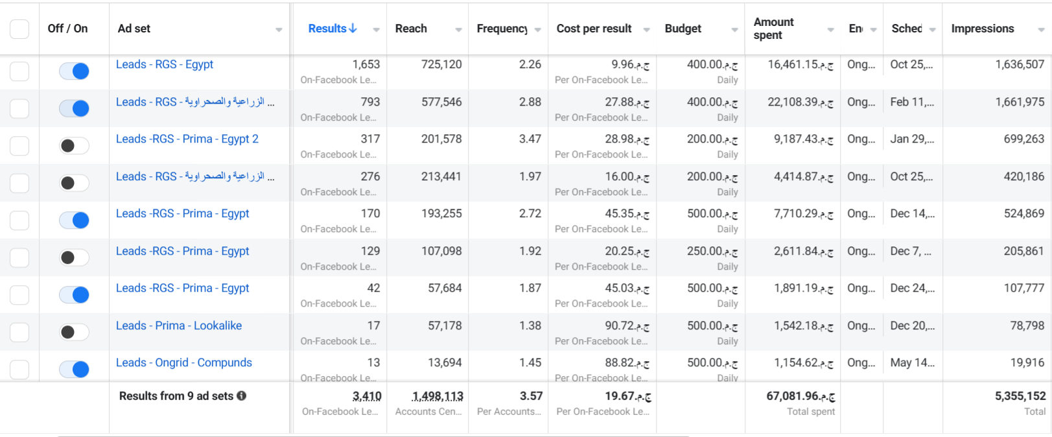This screenshot has width=1052, height=437.
Task: Turn off the Leads - Ongrid - Compunds ad set
Action: click(x=74, y=370)
